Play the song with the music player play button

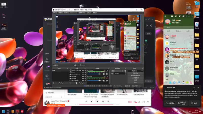(97, 101)
